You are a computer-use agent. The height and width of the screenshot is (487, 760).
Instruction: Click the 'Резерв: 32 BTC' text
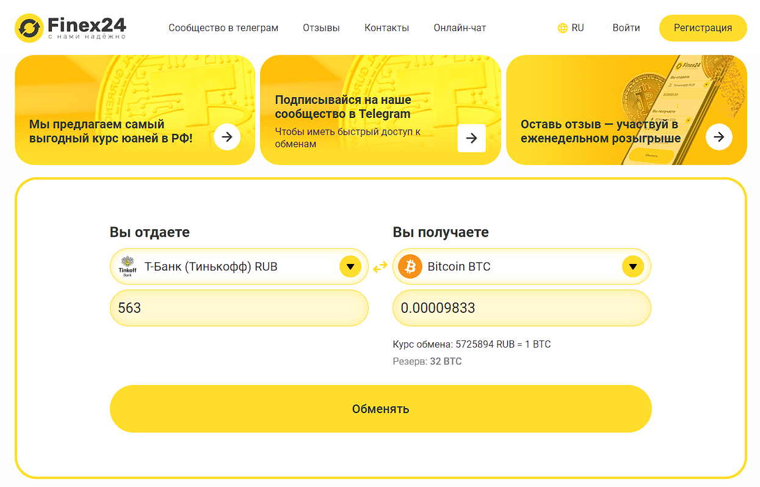(x=427, y=362)
